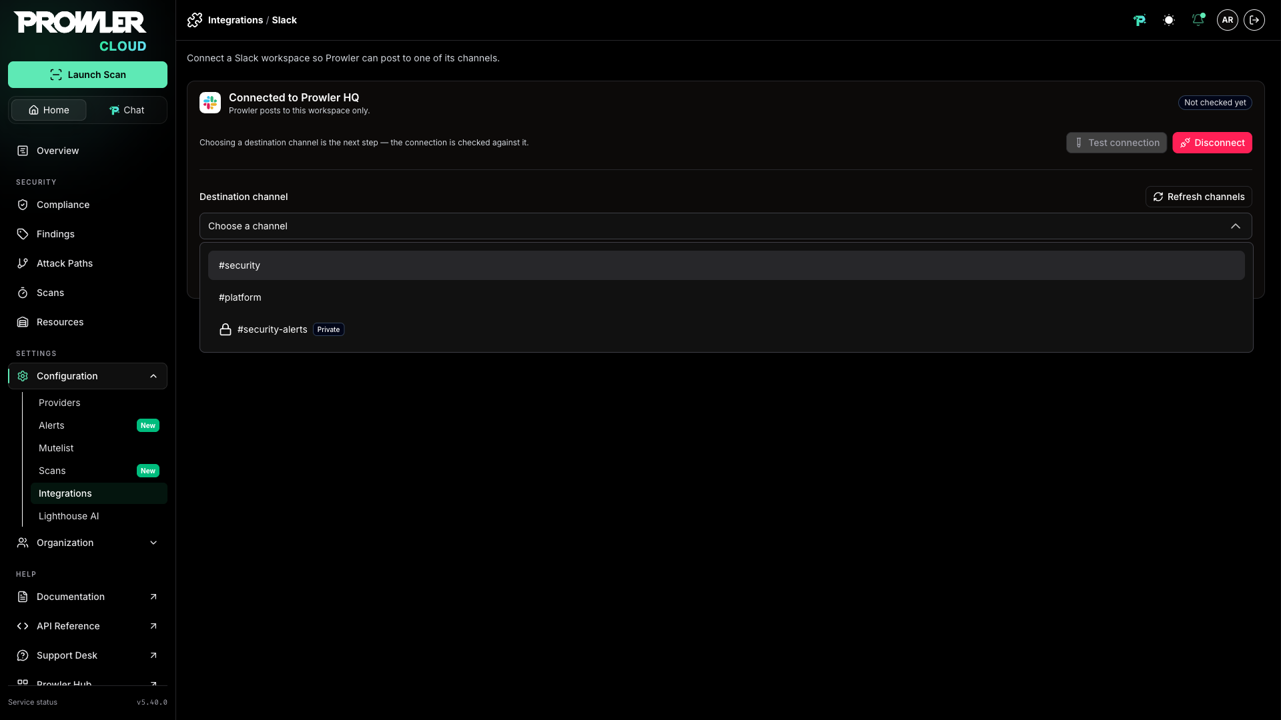The image size is (1281, 720).
Task: Open Service status link
Action: point(33,702)
